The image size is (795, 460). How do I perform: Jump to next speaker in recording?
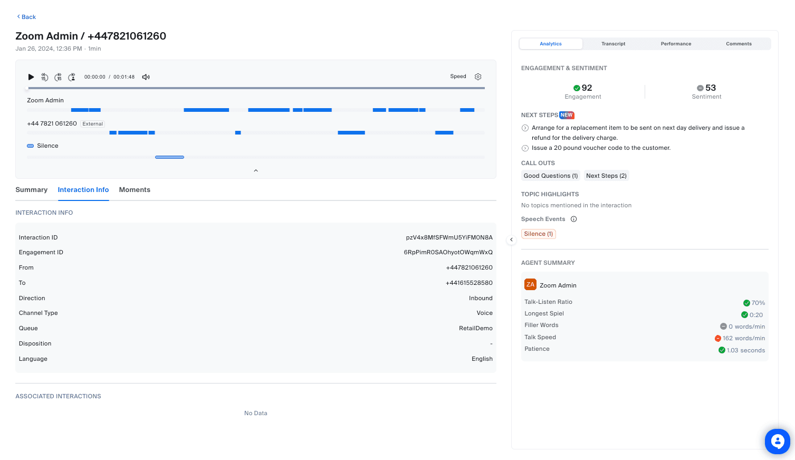[x=72, y=77]
